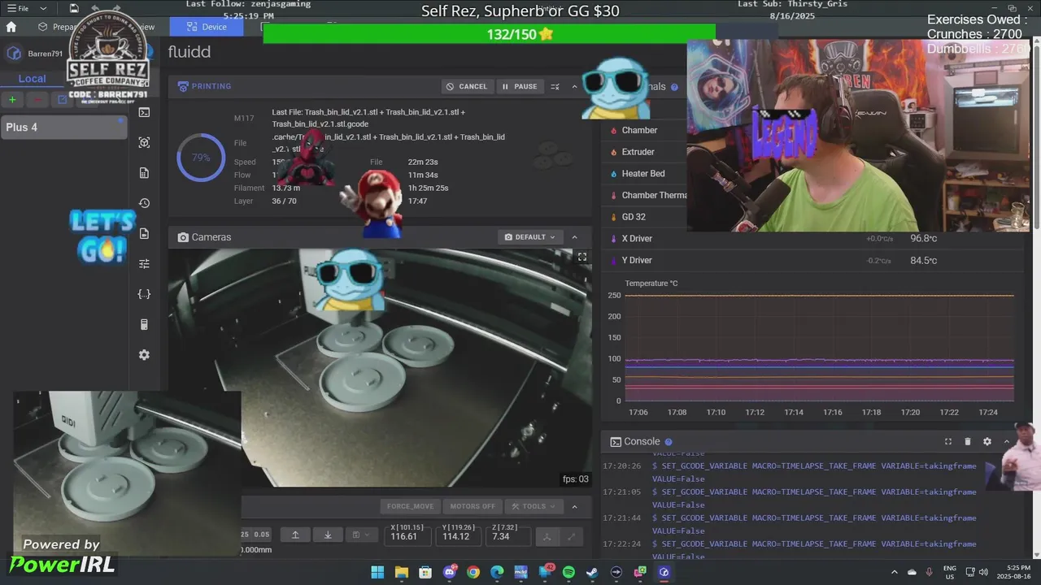Open the curly braces configuration icon in sidebar
Image resolution: width=1041 pixels, height=585 pixels.
pyautogui.click(x=144, y=294)
